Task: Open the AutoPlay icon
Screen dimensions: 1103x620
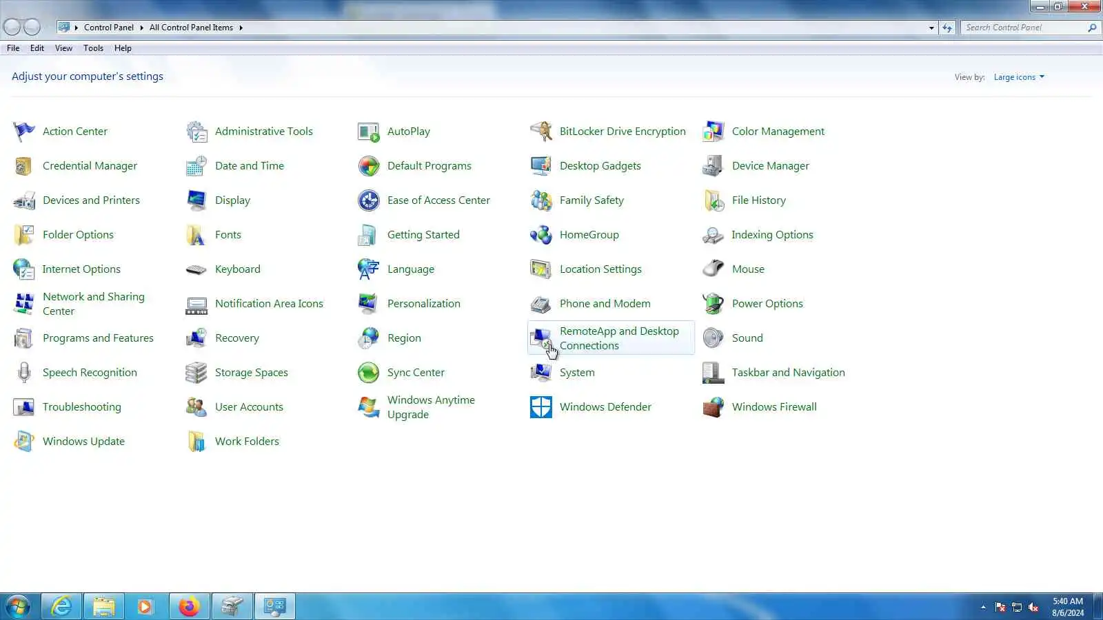Action: point(369,131)
